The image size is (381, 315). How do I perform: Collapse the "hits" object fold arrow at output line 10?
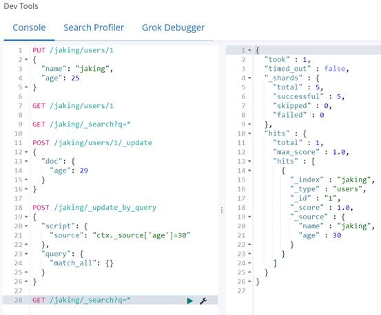tap(249, 133)
